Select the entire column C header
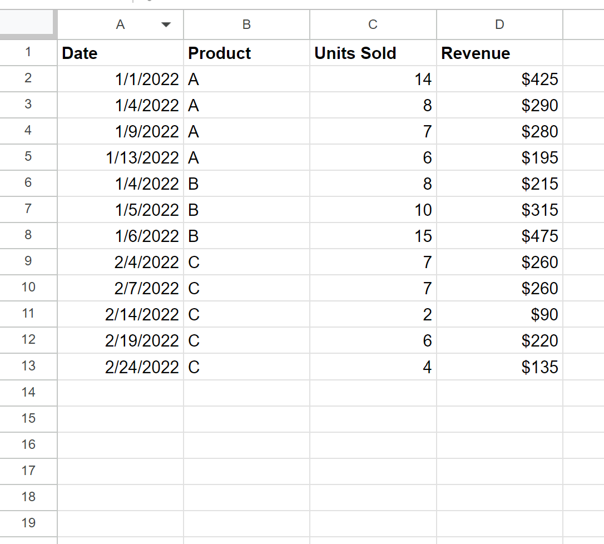The height and width of the screenshot is (544, 604). pyautogui.click(x=373, y=24)
